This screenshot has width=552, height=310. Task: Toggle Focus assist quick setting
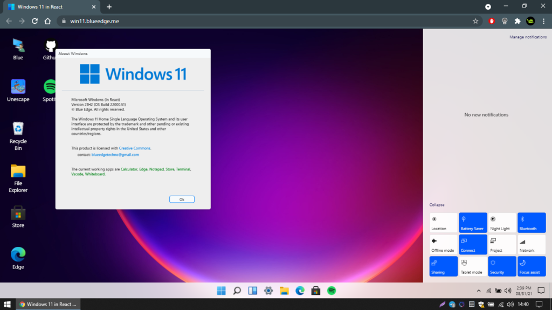(532, 266)
